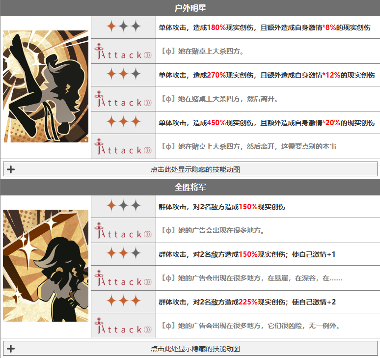Image resolution: width=380 pixels, height=358 pixels.
Task: Click Attack icon beside 她在赌桌上大杀四方。
Action: 123,51
